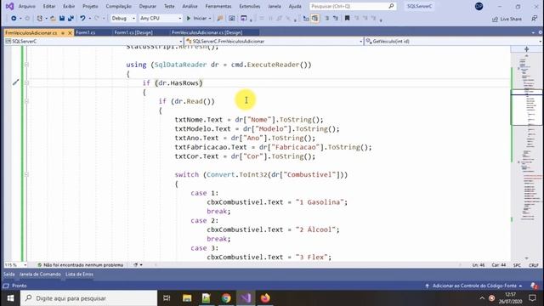
Task: Open the Exibir menu
Action: [69, 6]
